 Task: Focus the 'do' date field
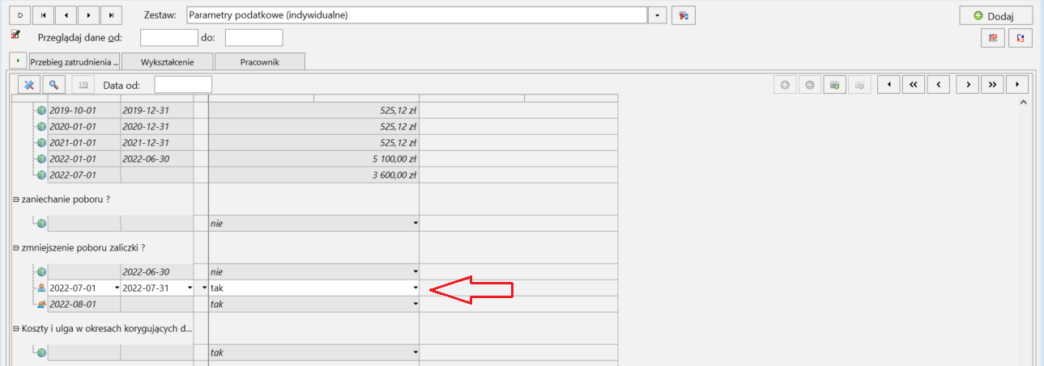pos(254,37)
